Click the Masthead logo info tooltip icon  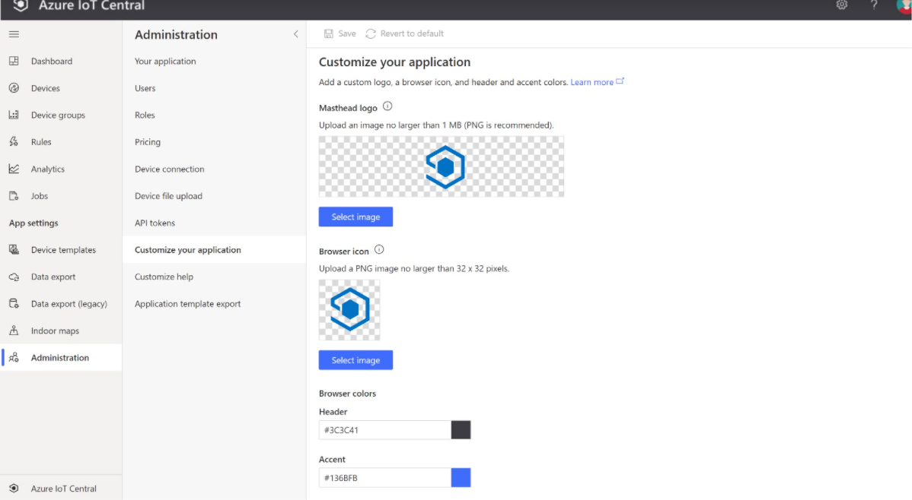pos(388,106)
